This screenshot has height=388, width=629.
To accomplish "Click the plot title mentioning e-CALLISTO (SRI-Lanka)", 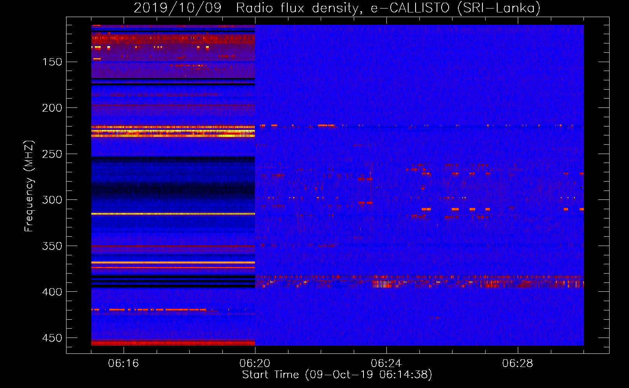I will point(337,8).
